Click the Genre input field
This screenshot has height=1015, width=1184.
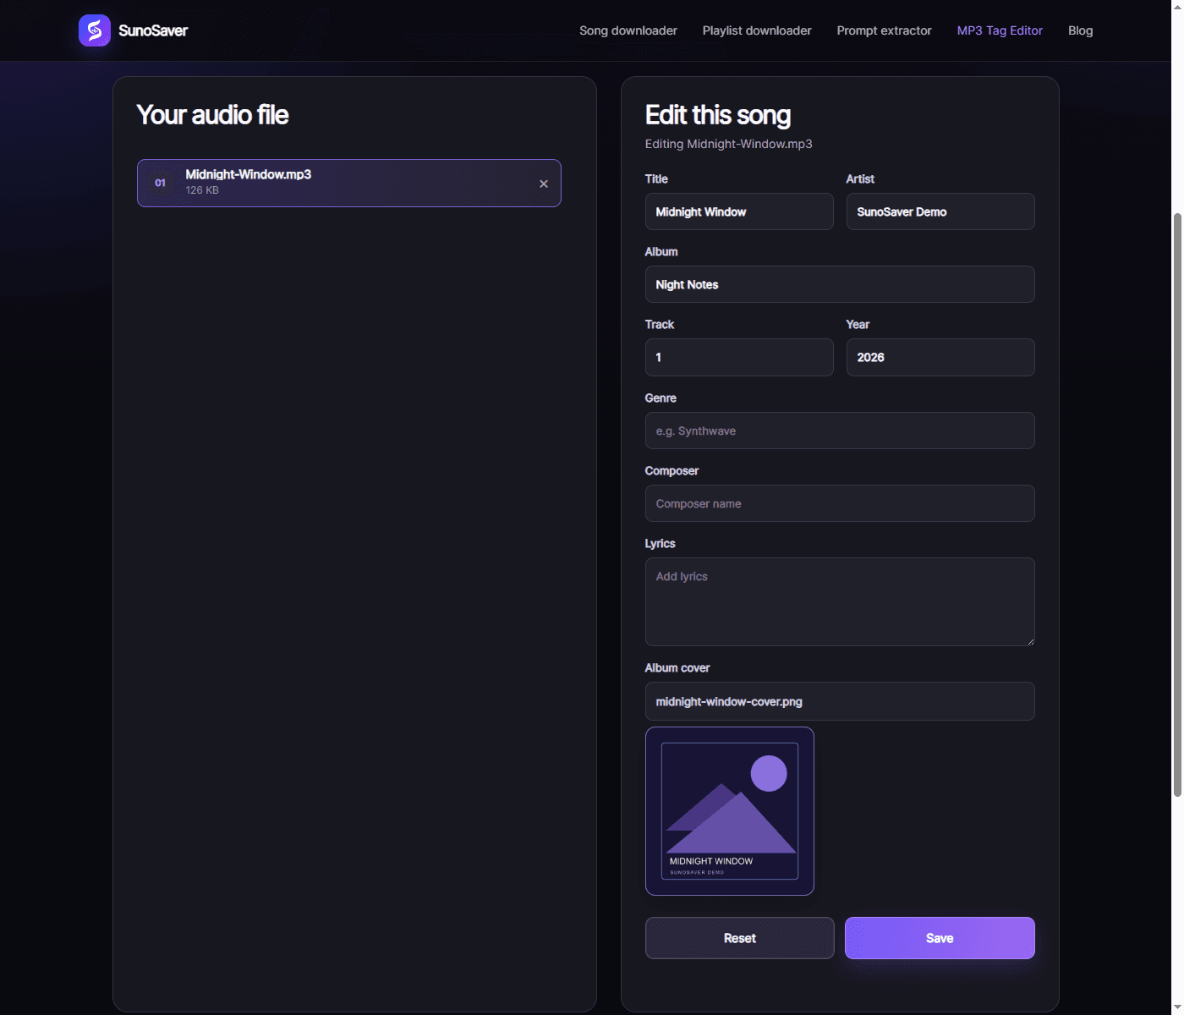tap(840, 431)
